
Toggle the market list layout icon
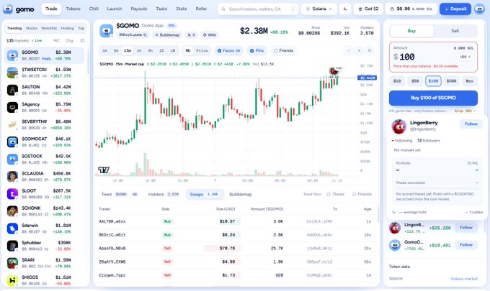(x=82, y=40)
